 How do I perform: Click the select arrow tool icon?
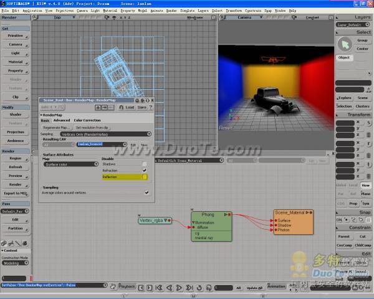345,44
